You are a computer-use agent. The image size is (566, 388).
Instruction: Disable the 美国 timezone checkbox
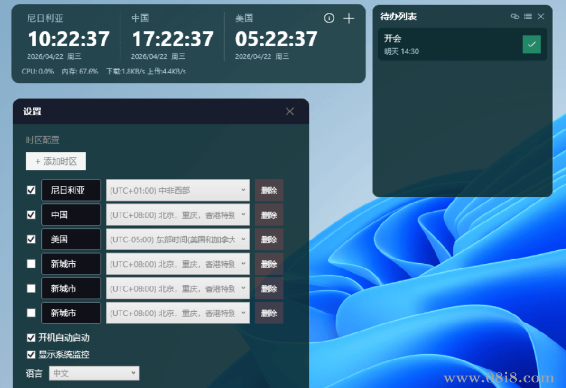pos(31,239)
